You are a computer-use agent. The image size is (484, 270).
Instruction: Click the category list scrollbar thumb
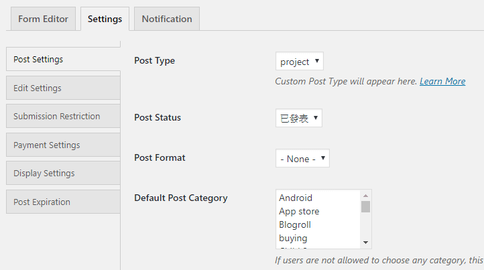click(365, 206)
